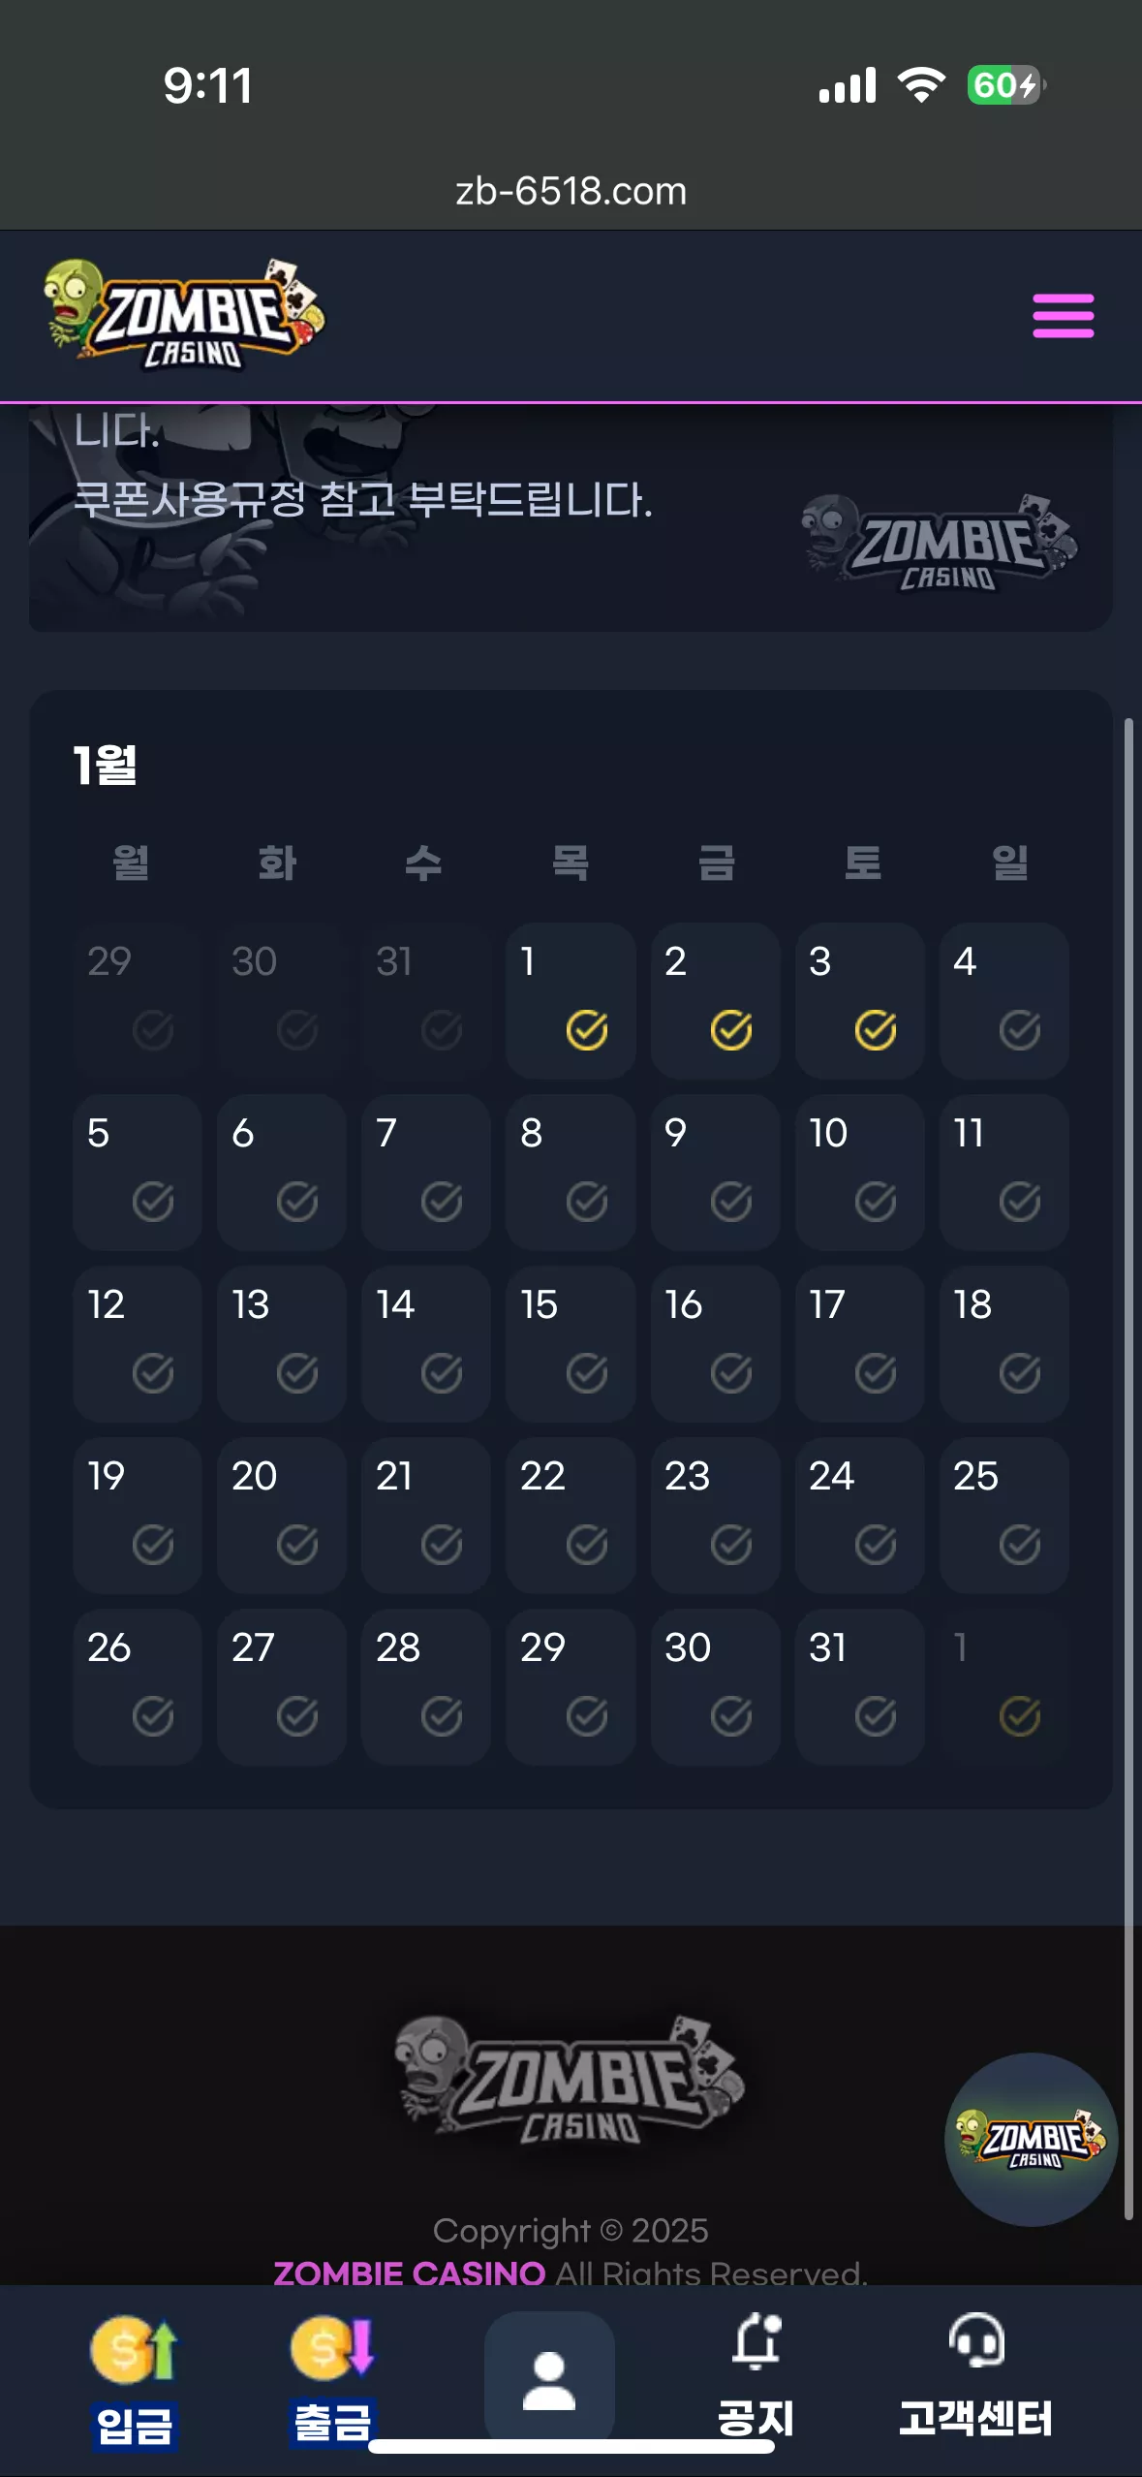Viewport: 1142px width, 2477px height.
Task: Select day 15 in the calendar
Action: pos(571,1343)
